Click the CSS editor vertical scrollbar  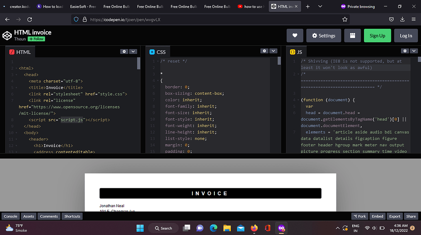[x=279, y=61]
